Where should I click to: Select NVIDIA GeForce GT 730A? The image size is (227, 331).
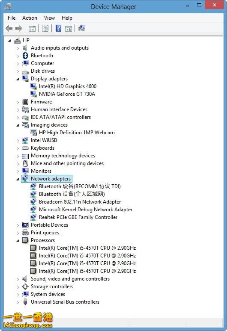(x=67, y=94)
